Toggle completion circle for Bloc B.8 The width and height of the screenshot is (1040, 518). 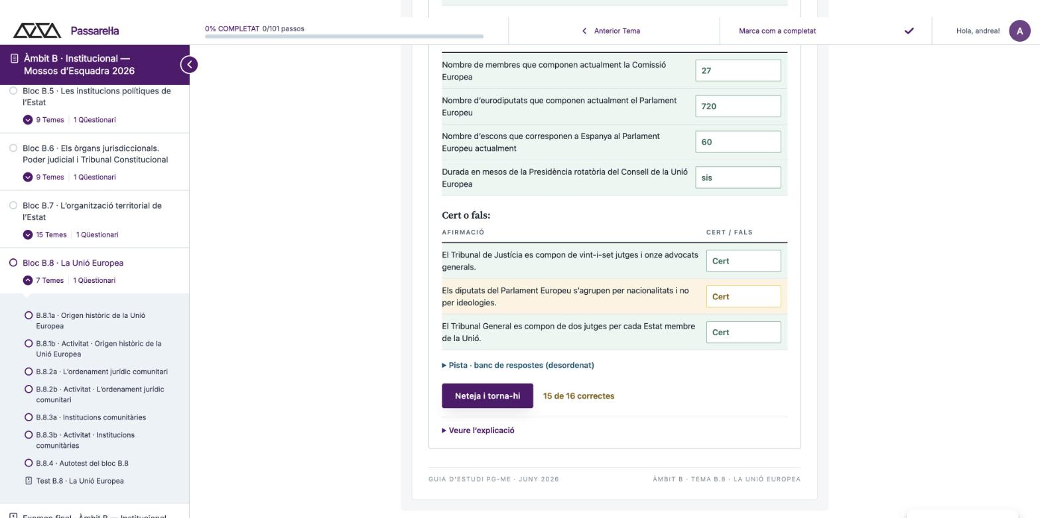[13, 263]
